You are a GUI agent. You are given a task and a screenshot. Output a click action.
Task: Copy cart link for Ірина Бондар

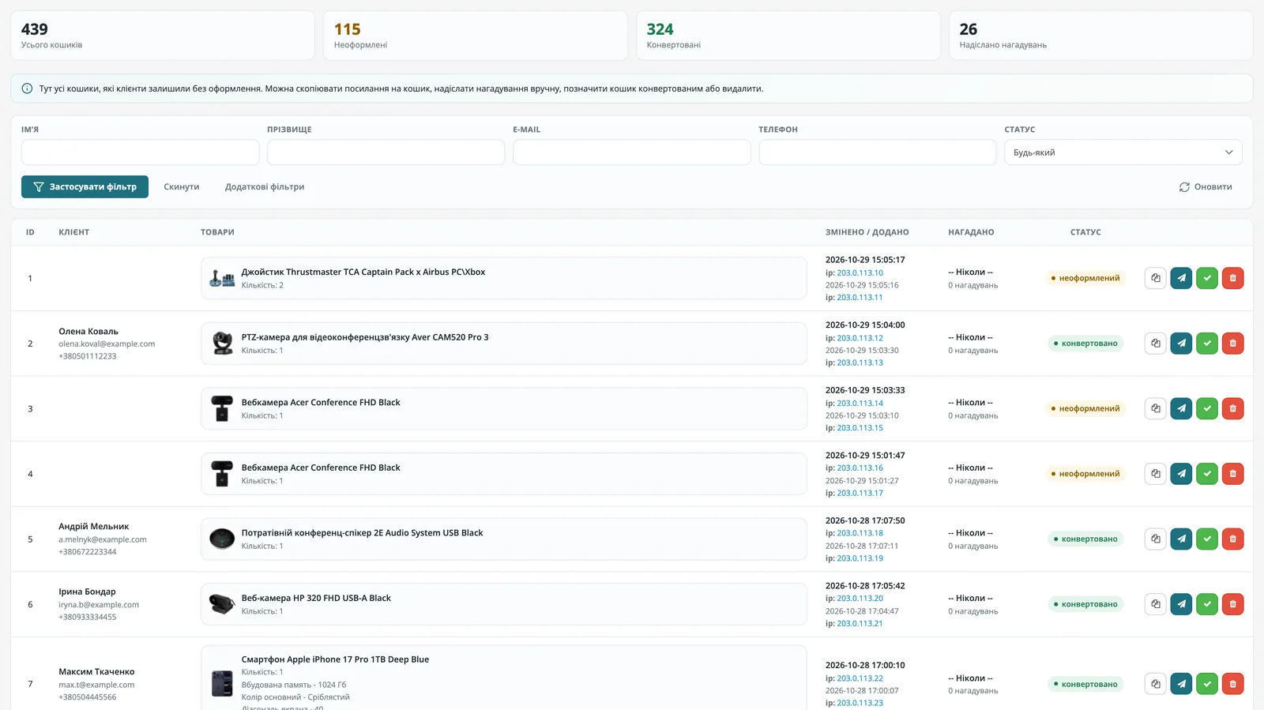pos(1155,604)
